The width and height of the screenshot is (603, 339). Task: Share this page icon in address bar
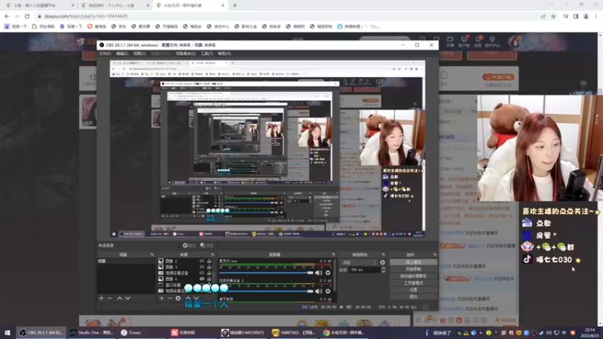[543, 16]
